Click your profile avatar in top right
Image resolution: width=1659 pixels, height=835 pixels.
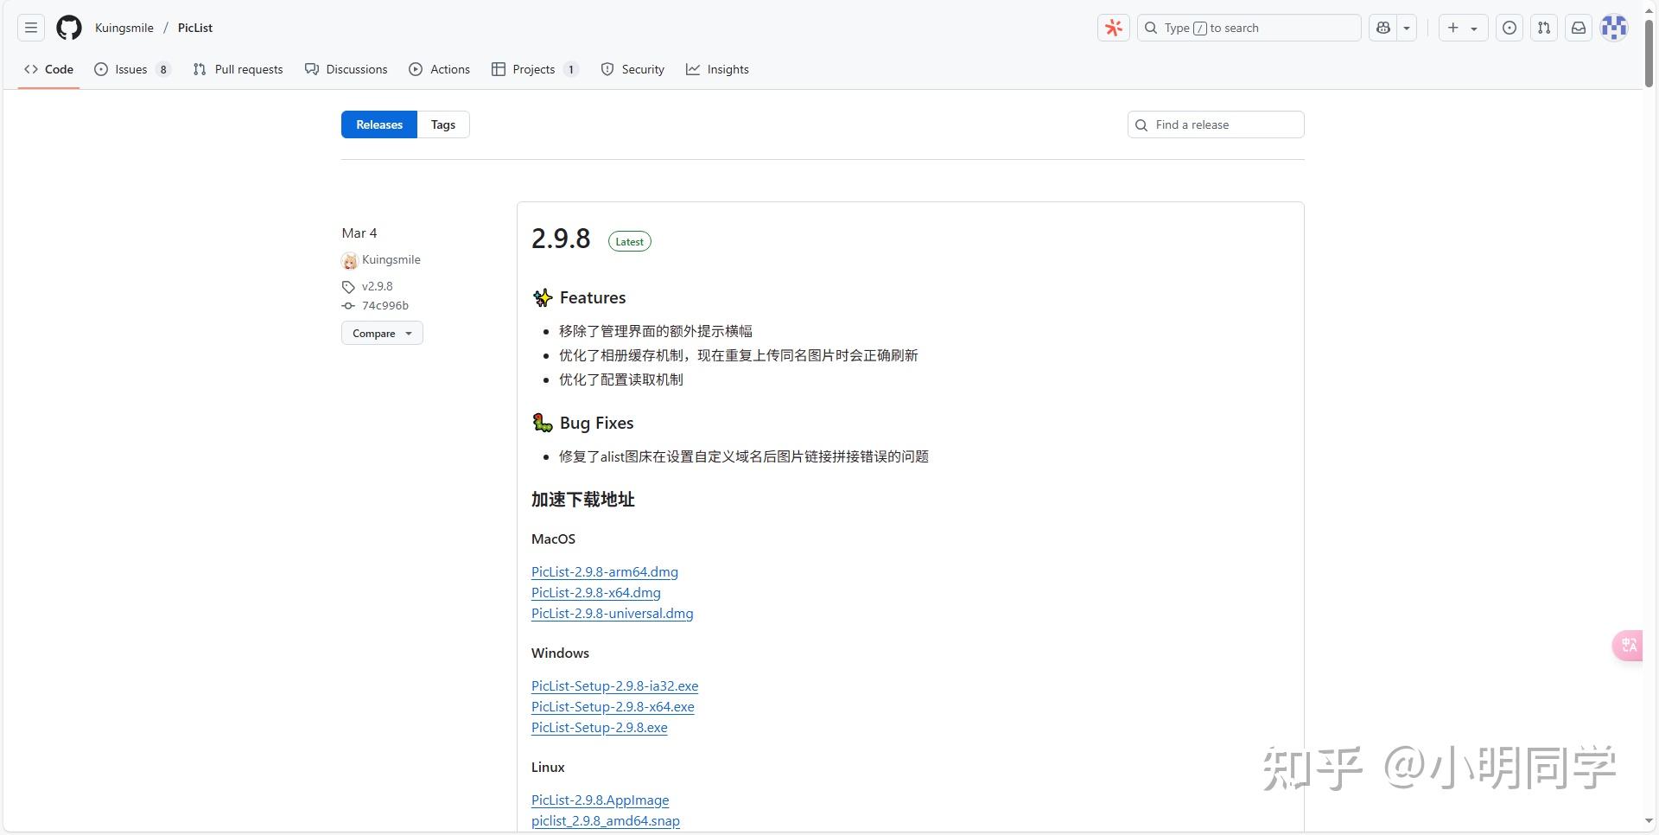pyautogui.click(x=1614, y=27)
